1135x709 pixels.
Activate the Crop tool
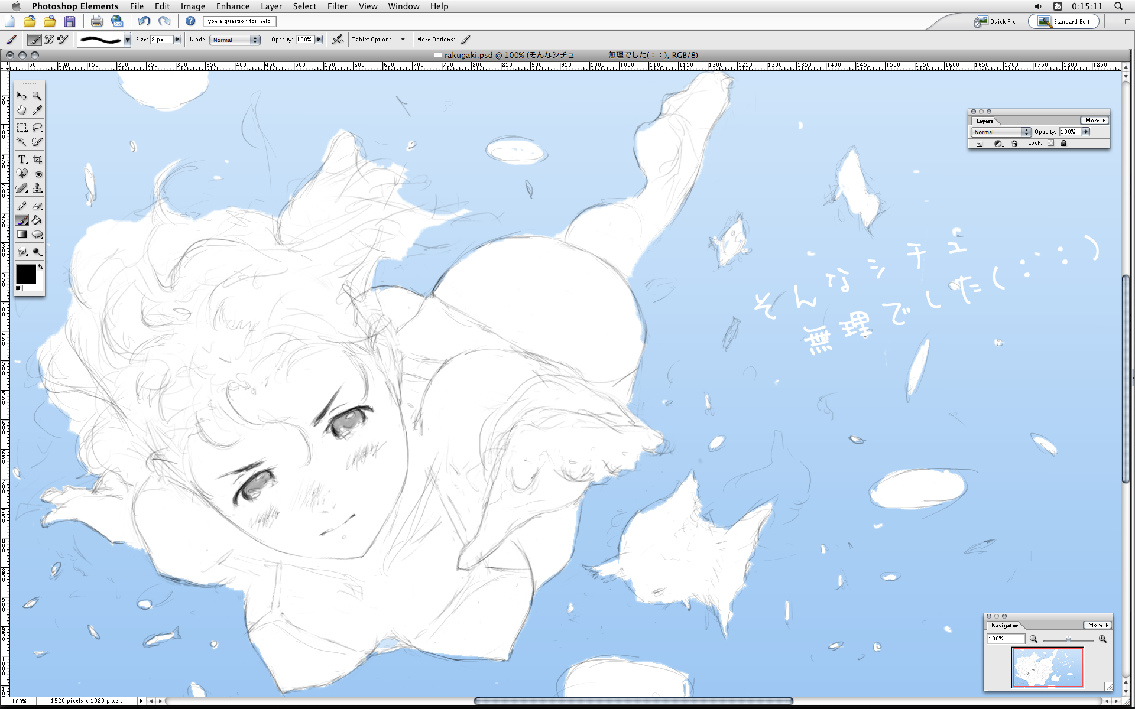[37, 160]
